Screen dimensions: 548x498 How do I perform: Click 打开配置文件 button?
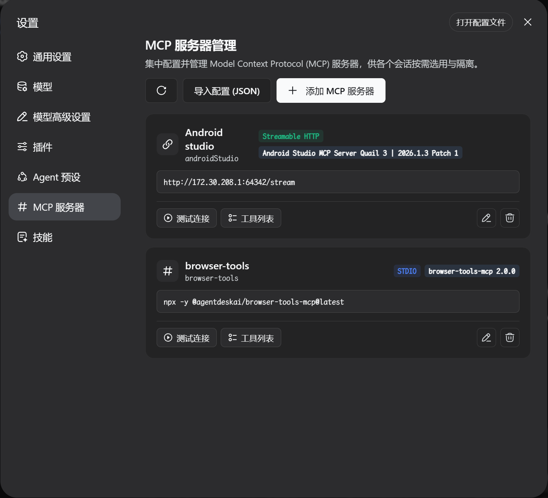tap(481, 22)
